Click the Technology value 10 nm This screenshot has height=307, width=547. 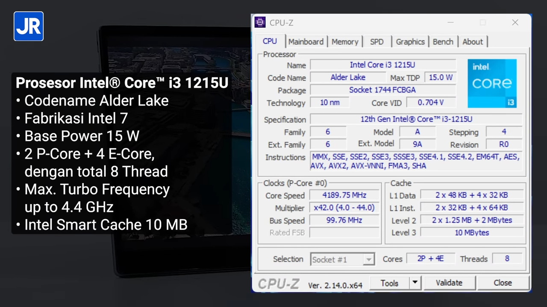point(329,102)
